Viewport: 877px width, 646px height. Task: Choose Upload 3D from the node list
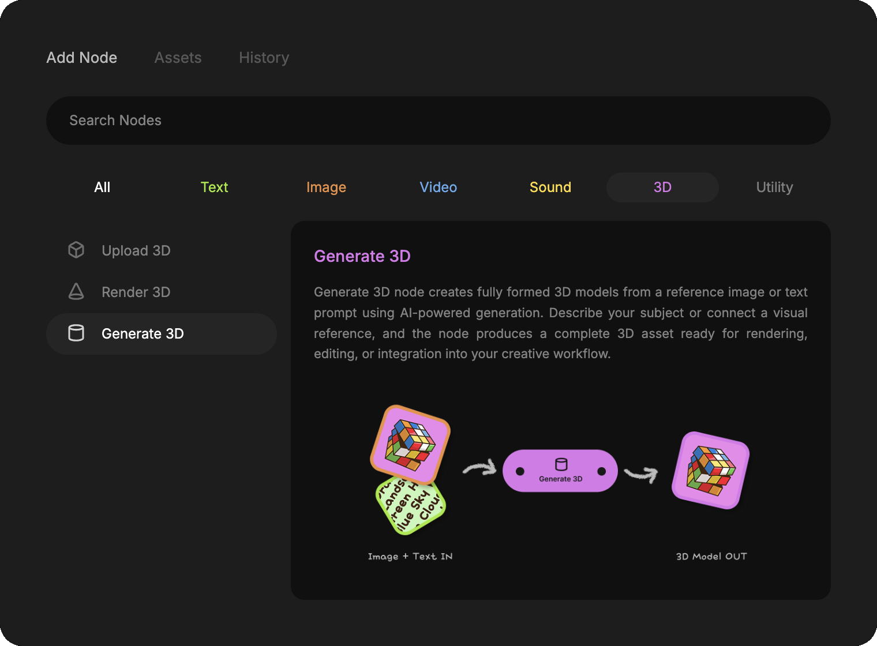(136, 251)
